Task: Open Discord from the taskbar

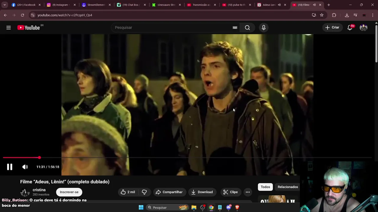Action: tap(229, 208)
